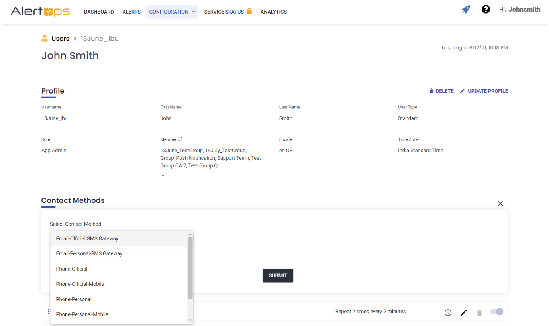Click the dropdown list scroll-down arrow
Image resolution: width=549 pixels, height=326 pixels.
190,320
